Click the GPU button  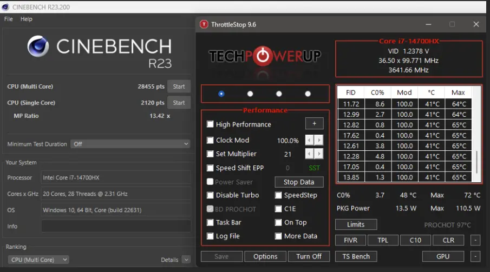click(443, 256)
